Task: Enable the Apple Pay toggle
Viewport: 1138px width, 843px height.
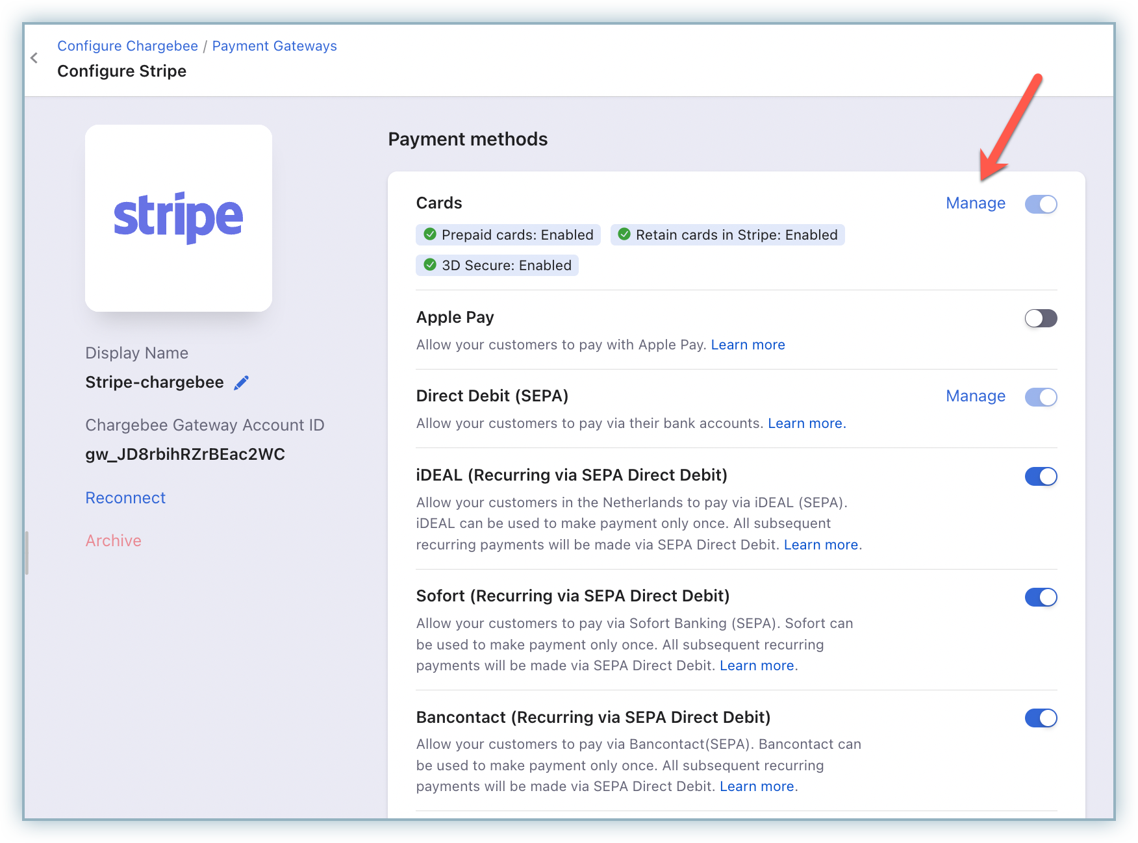Action: coord(1041,318)
